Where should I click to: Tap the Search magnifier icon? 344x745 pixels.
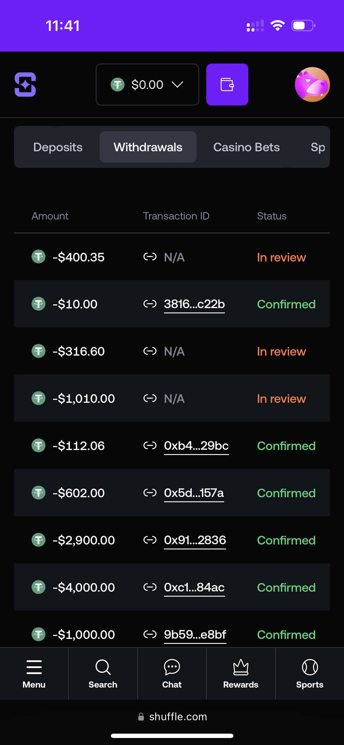pos(103,667)
